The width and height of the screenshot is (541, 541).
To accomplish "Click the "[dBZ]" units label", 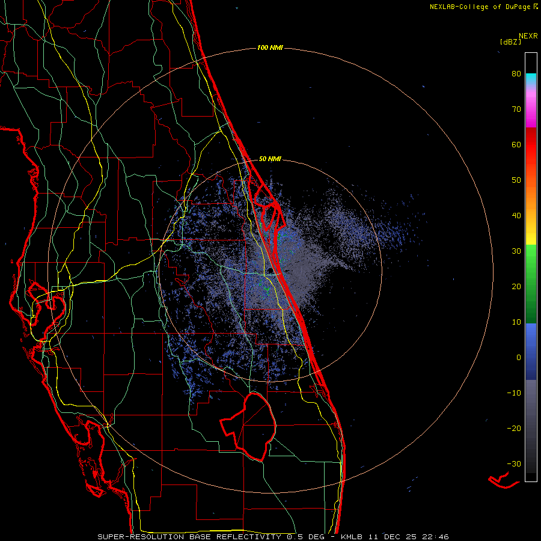I will point(510,42).
